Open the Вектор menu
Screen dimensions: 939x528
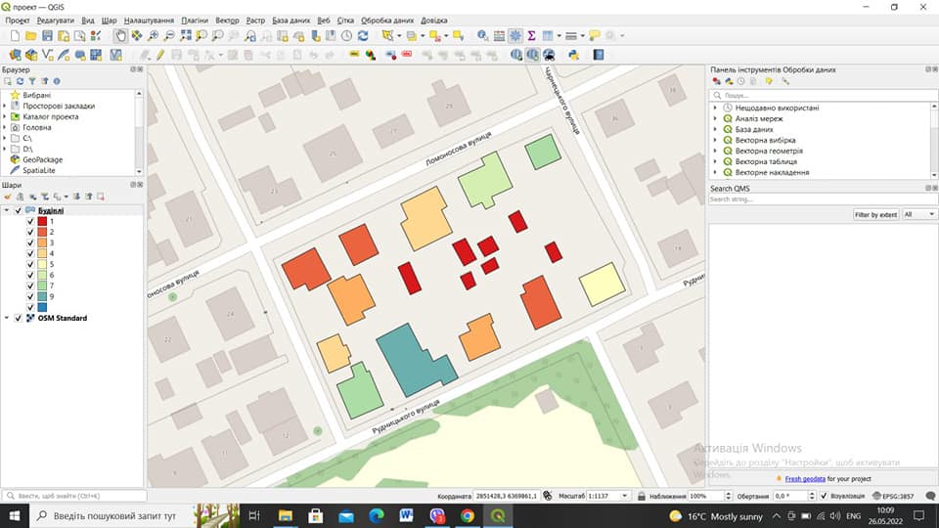click(227, 21)
